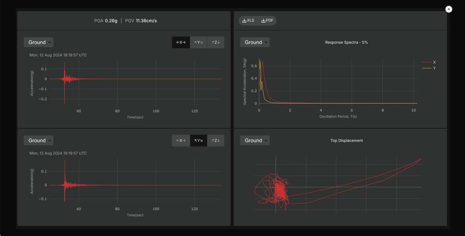This screenshot has width=465, height=236.
Task: Click the bottom chart's timestamp text
Action: click(58, 153)
